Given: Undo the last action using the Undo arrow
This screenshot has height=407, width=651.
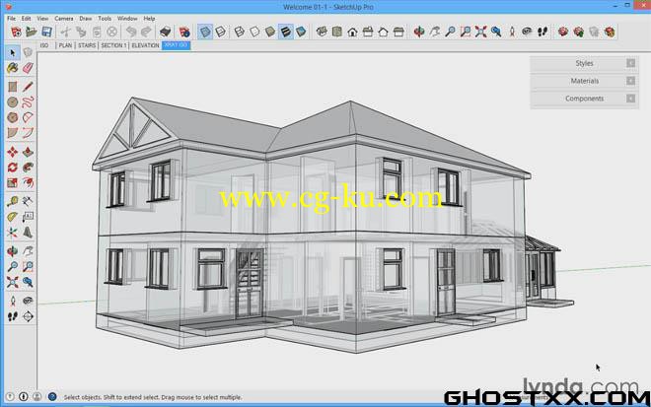Looking at the screenshot, I should pyautogui.click(x=131, y=32).
